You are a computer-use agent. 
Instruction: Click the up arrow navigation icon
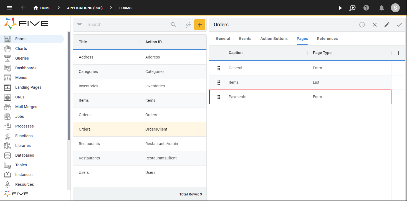23,8
